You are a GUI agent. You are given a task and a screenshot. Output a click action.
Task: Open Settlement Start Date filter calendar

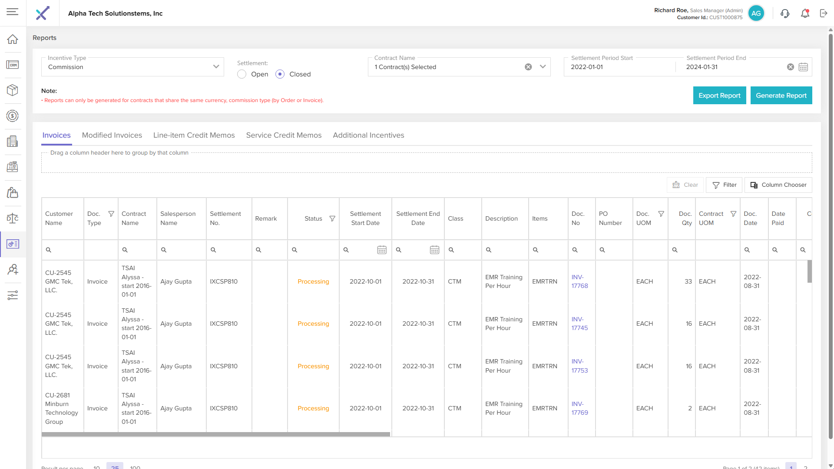point(382,250)
